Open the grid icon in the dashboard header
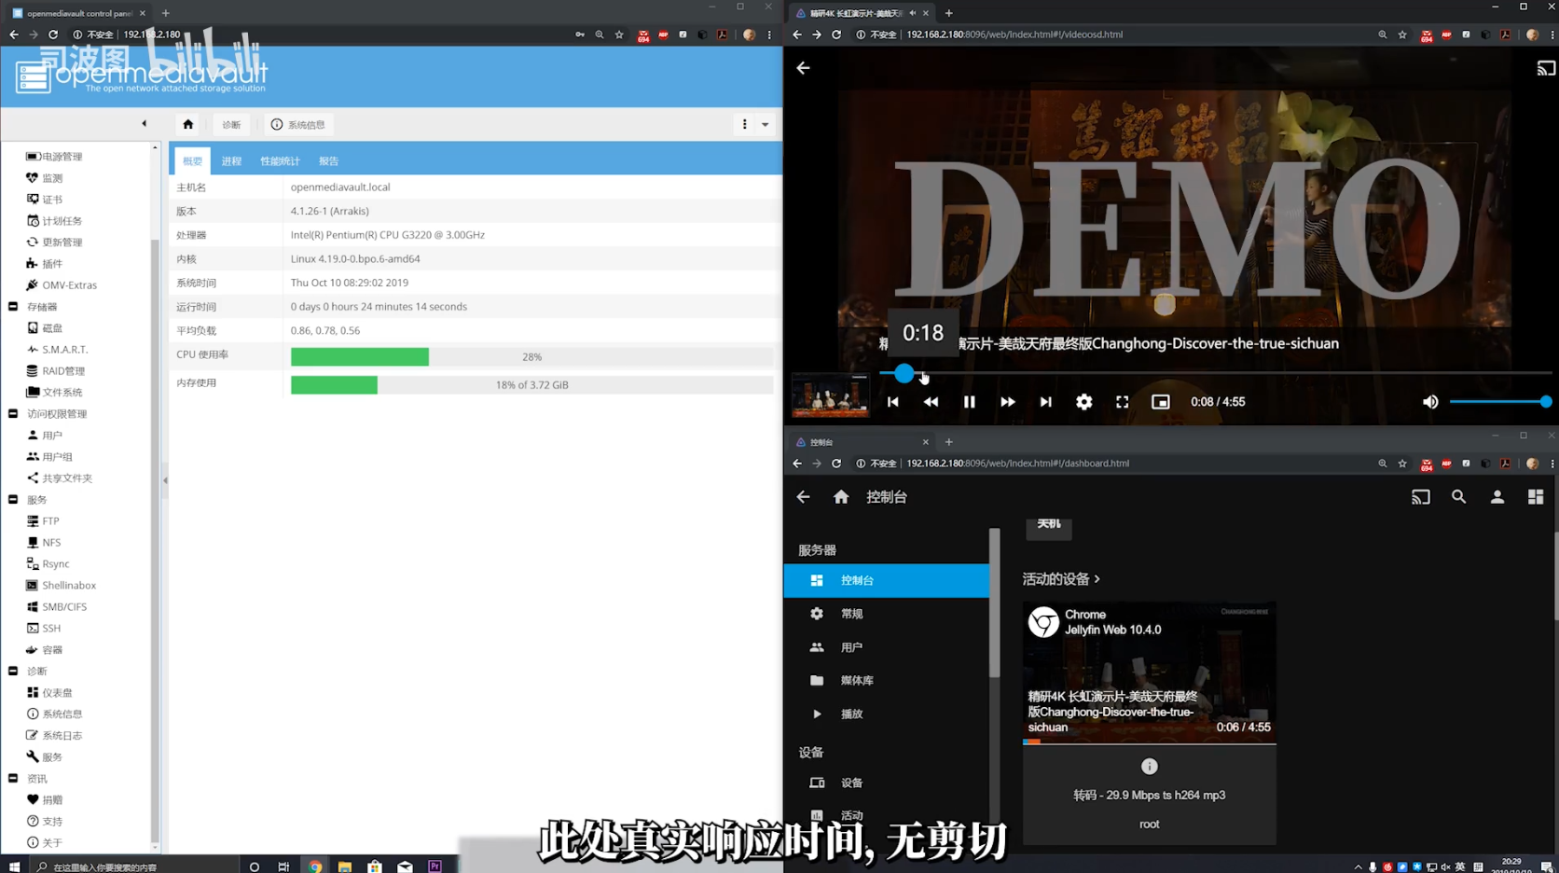Viewport: 1559px width, 873px height. [x=1536, y=497]
